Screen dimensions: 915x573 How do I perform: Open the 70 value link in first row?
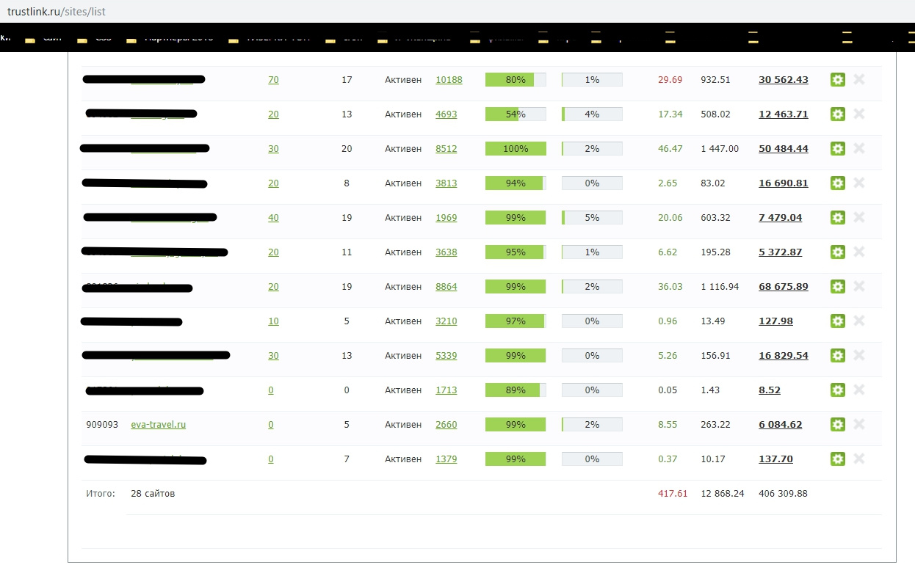click(x=273, y=80)
